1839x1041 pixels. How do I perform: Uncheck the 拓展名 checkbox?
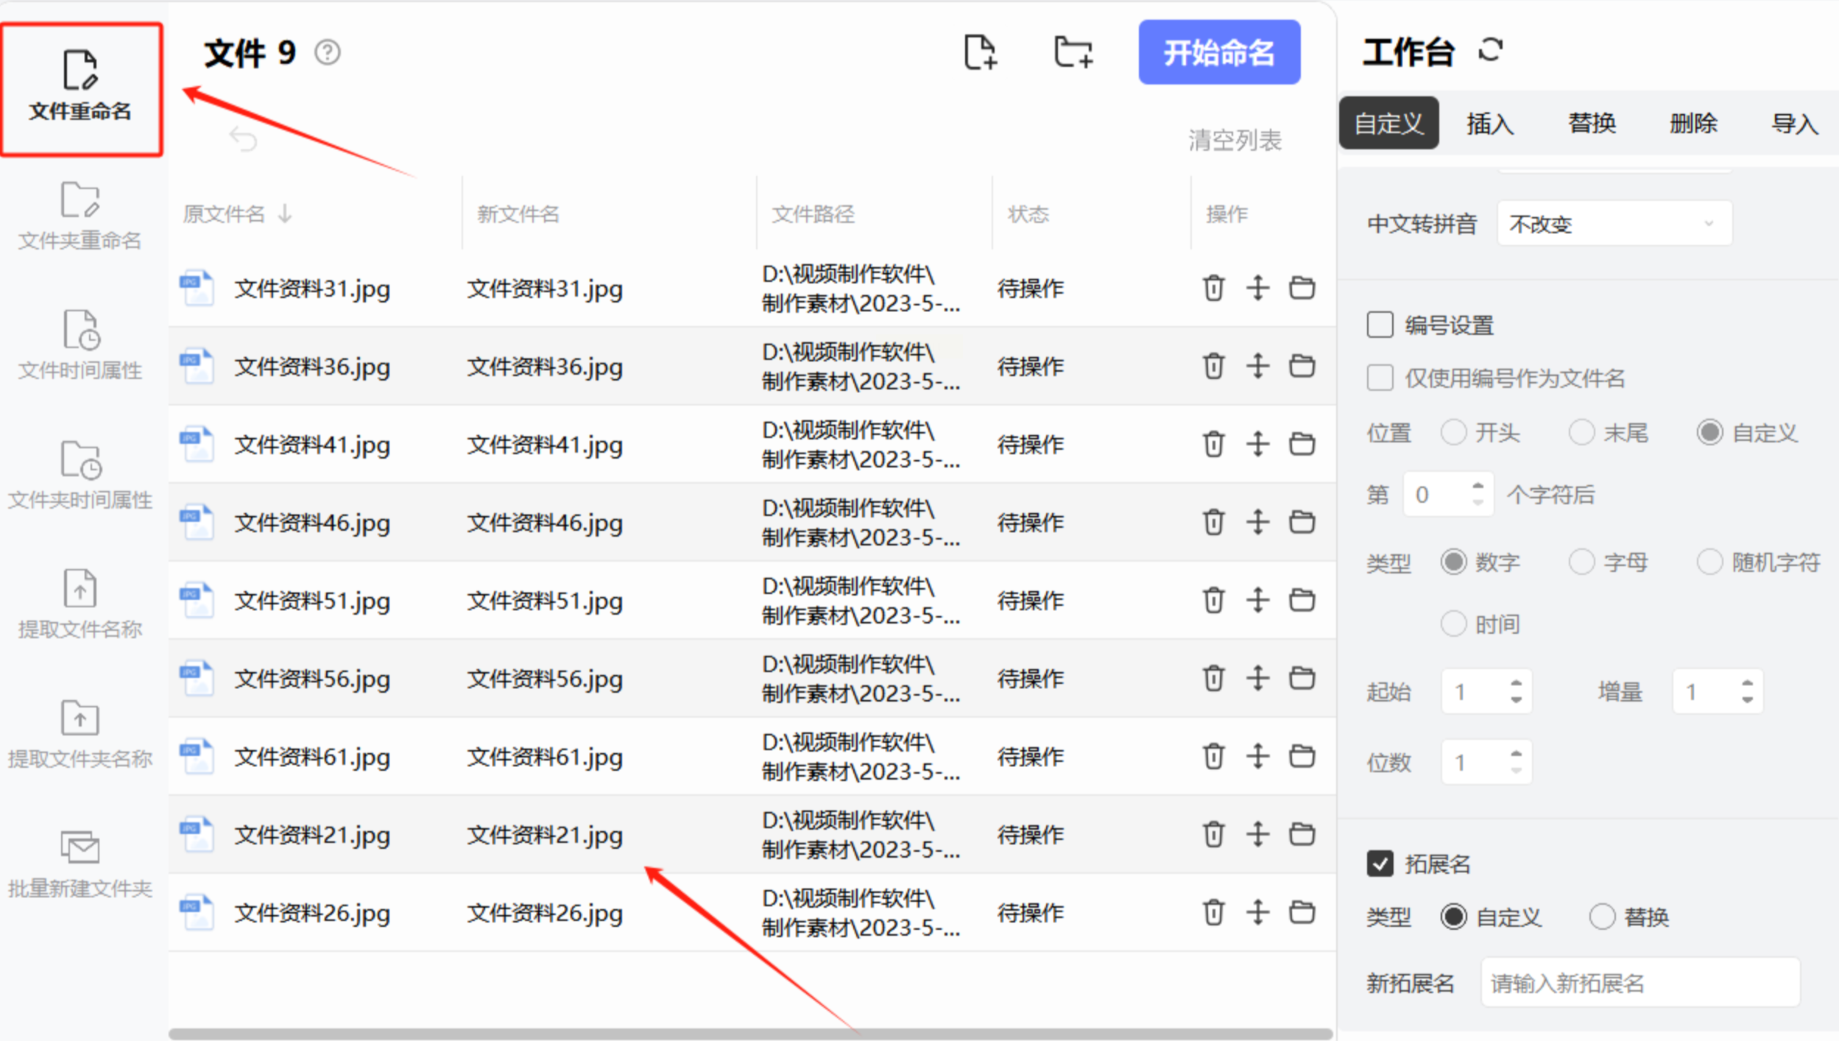coord(1380,863)
